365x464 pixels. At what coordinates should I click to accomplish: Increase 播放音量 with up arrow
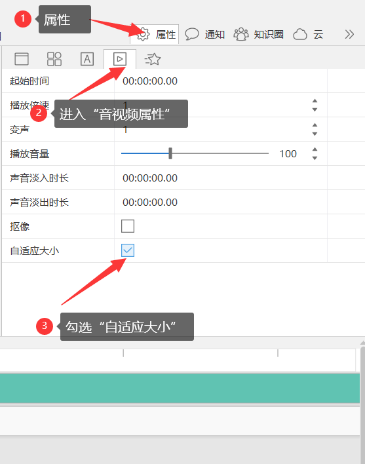point(315,149)
